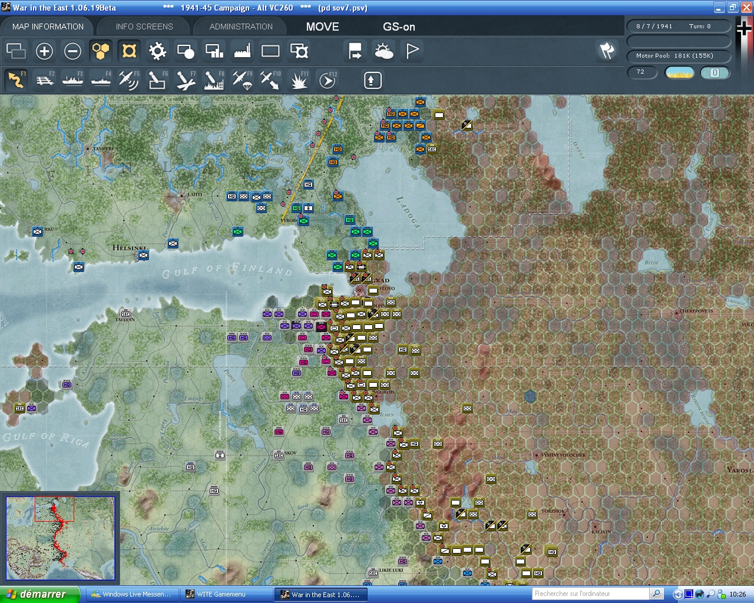Click the wheat field weather indicator
The height and width of the screenshot is (603, 754).
coord(679,72)
